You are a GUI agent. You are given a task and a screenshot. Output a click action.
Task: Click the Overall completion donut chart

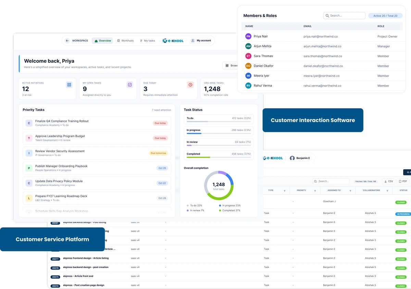coord(219,185)
